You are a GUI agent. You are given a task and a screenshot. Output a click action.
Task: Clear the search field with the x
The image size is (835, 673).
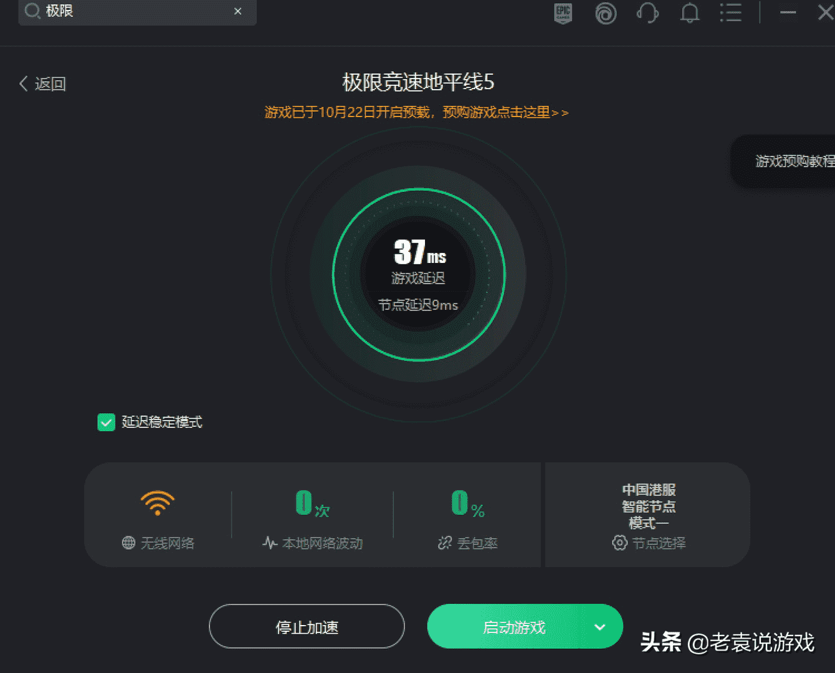point(237,11)
